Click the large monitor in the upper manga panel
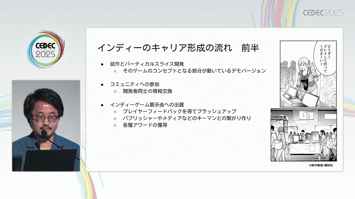Viewport: 355px width, 199px height. click(x=310, y=99)
